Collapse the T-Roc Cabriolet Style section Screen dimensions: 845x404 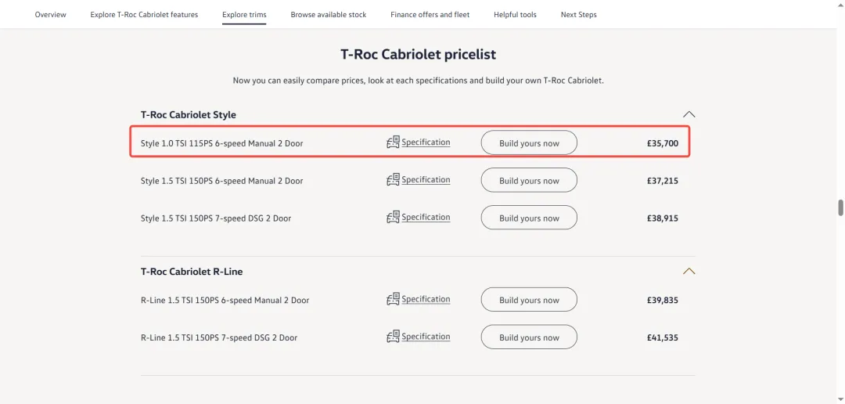pos(689,114)
